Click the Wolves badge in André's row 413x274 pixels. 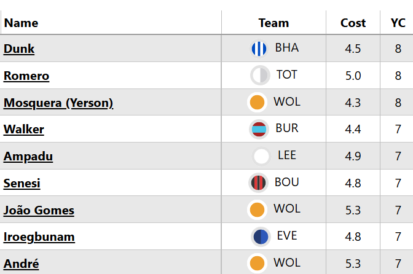tap(257, 264)
